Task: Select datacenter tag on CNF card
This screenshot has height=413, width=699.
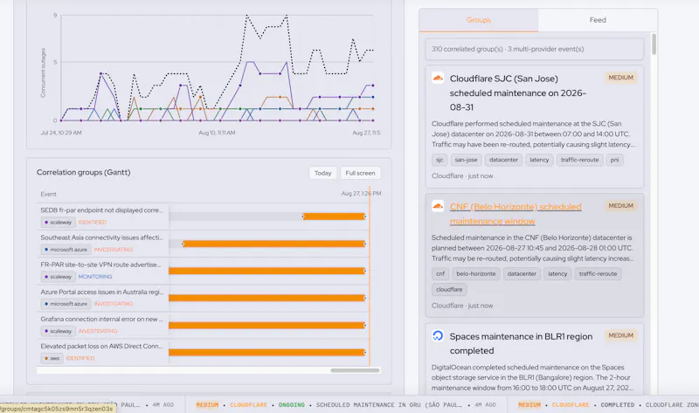Action: [x=522, y=274]
